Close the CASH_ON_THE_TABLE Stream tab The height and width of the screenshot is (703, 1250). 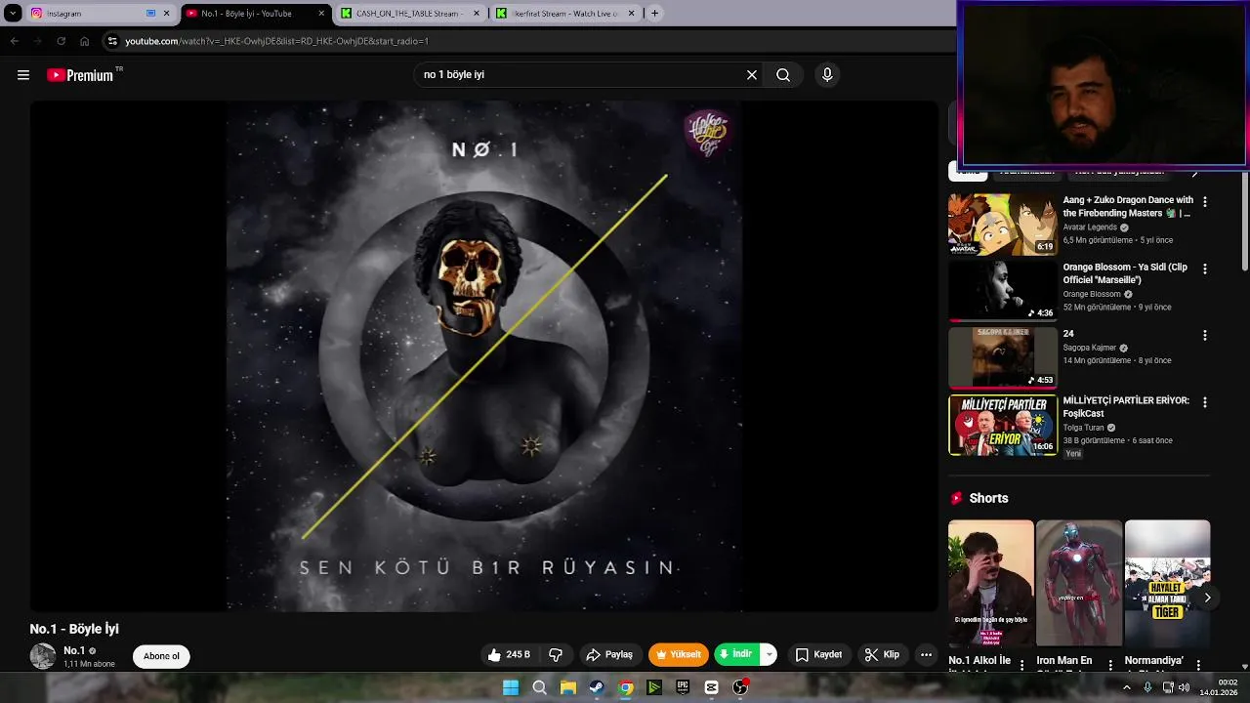(x=477, y=14)
